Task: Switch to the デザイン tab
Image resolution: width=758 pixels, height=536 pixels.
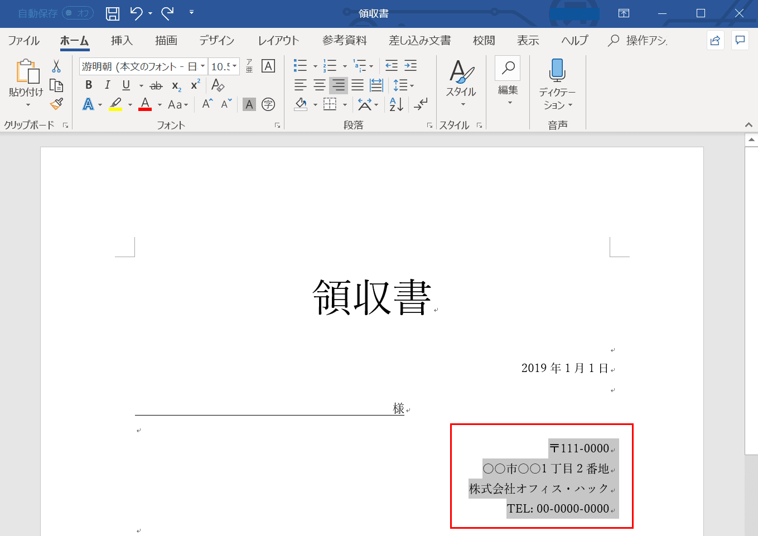Action: click(217, 40)
